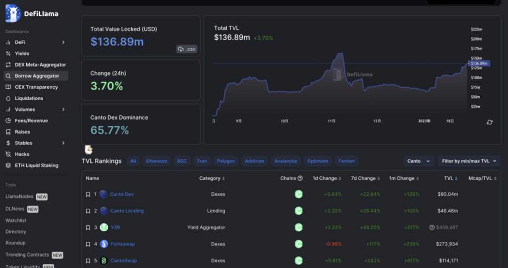Screen dimensions: 508x268
Task: Click the CantoSwap protocol logo
Action: [x=103, y=260]
